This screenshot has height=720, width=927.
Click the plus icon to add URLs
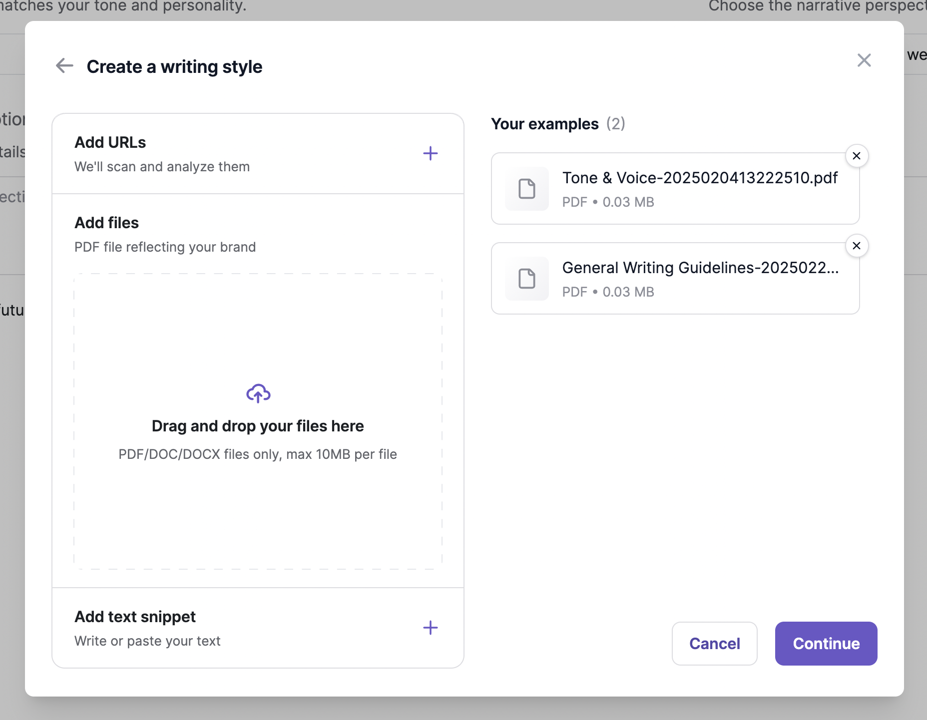431,153
